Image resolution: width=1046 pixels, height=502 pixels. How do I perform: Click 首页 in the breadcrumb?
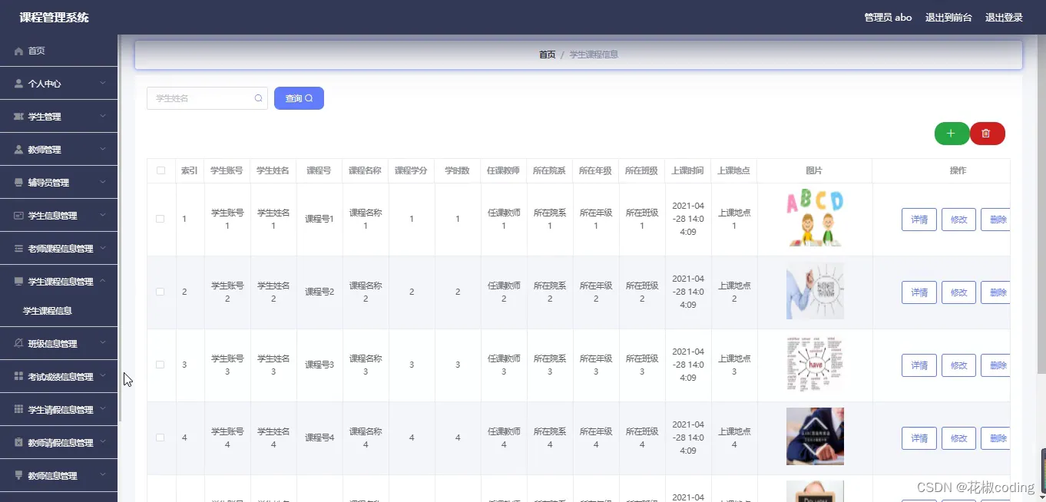547,54
